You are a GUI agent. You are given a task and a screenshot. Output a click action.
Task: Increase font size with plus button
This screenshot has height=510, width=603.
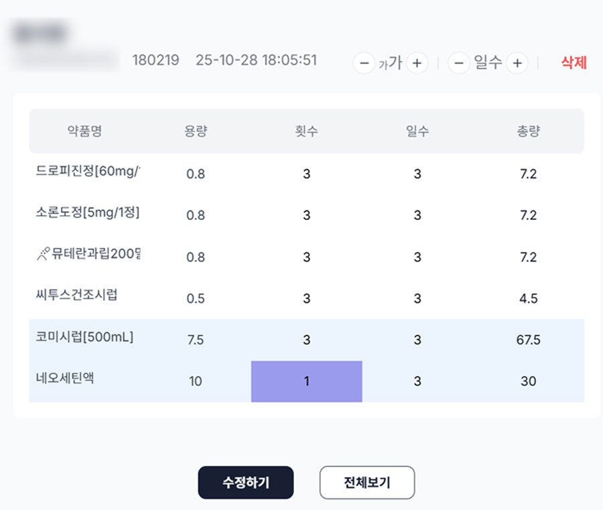tap(417, 64)
